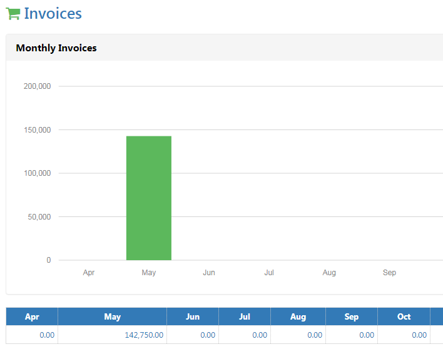Open the 0.00 value under Oct
This screenshot has width=443, height=349.
(x=419, y=335)
